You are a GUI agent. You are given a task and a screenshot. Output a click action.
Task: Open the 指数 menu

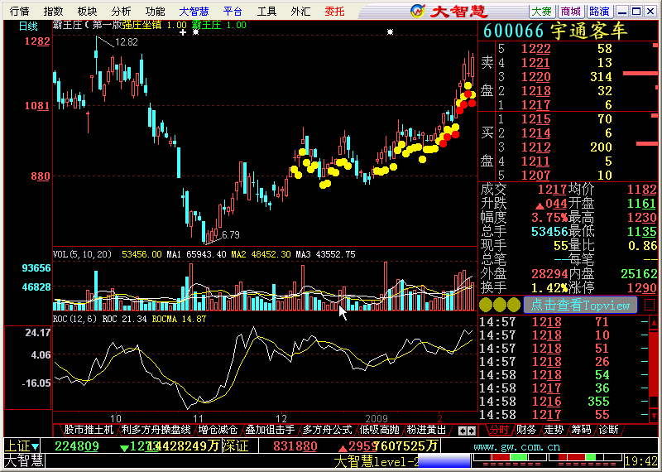point(54,11)
